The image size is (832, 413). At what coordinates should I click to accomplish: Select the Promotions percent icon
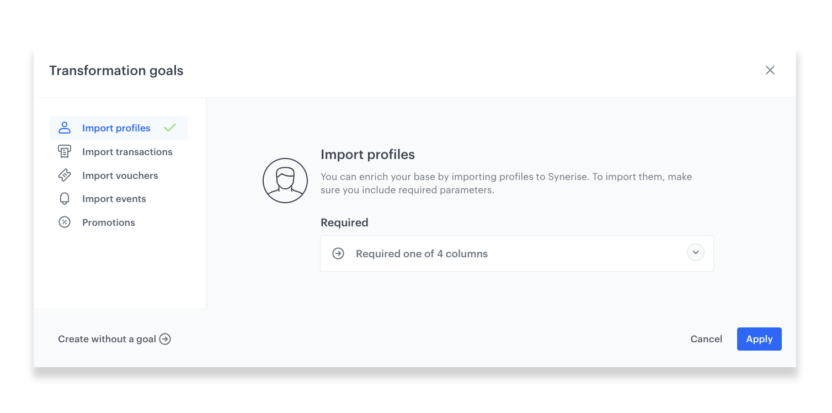(65, 222)
